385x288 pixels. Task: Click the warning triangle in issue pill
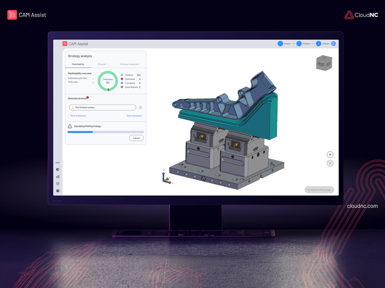click(x=72, y=107)
